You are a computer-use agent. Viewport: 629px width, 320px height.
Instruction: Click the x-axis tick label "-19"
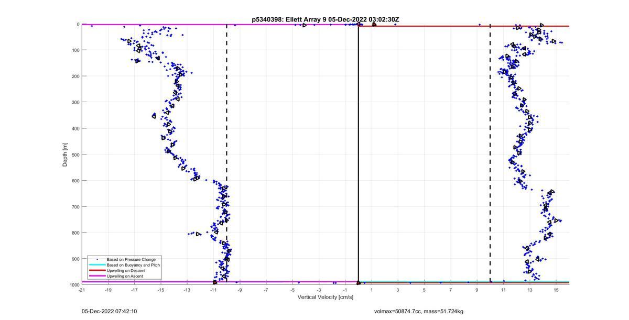tap(108, 290)
